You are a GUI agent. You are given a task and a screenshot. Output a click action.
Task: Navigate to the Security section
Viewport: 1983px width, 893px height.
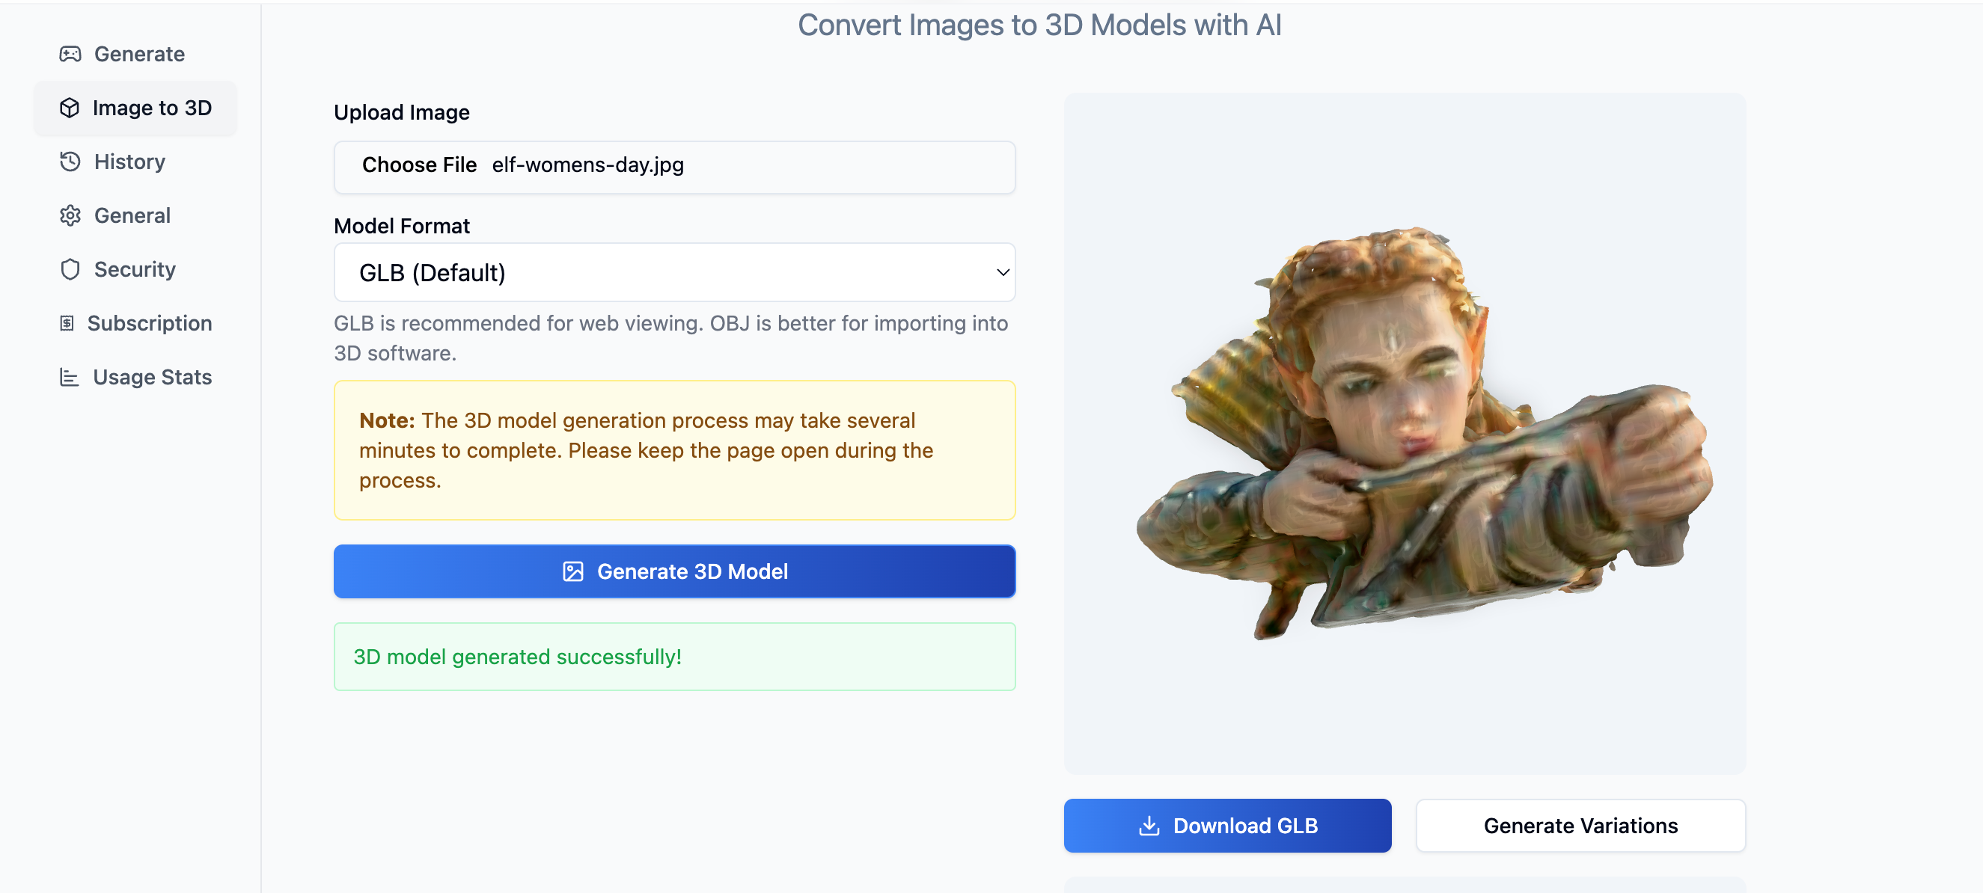point(135,269)
